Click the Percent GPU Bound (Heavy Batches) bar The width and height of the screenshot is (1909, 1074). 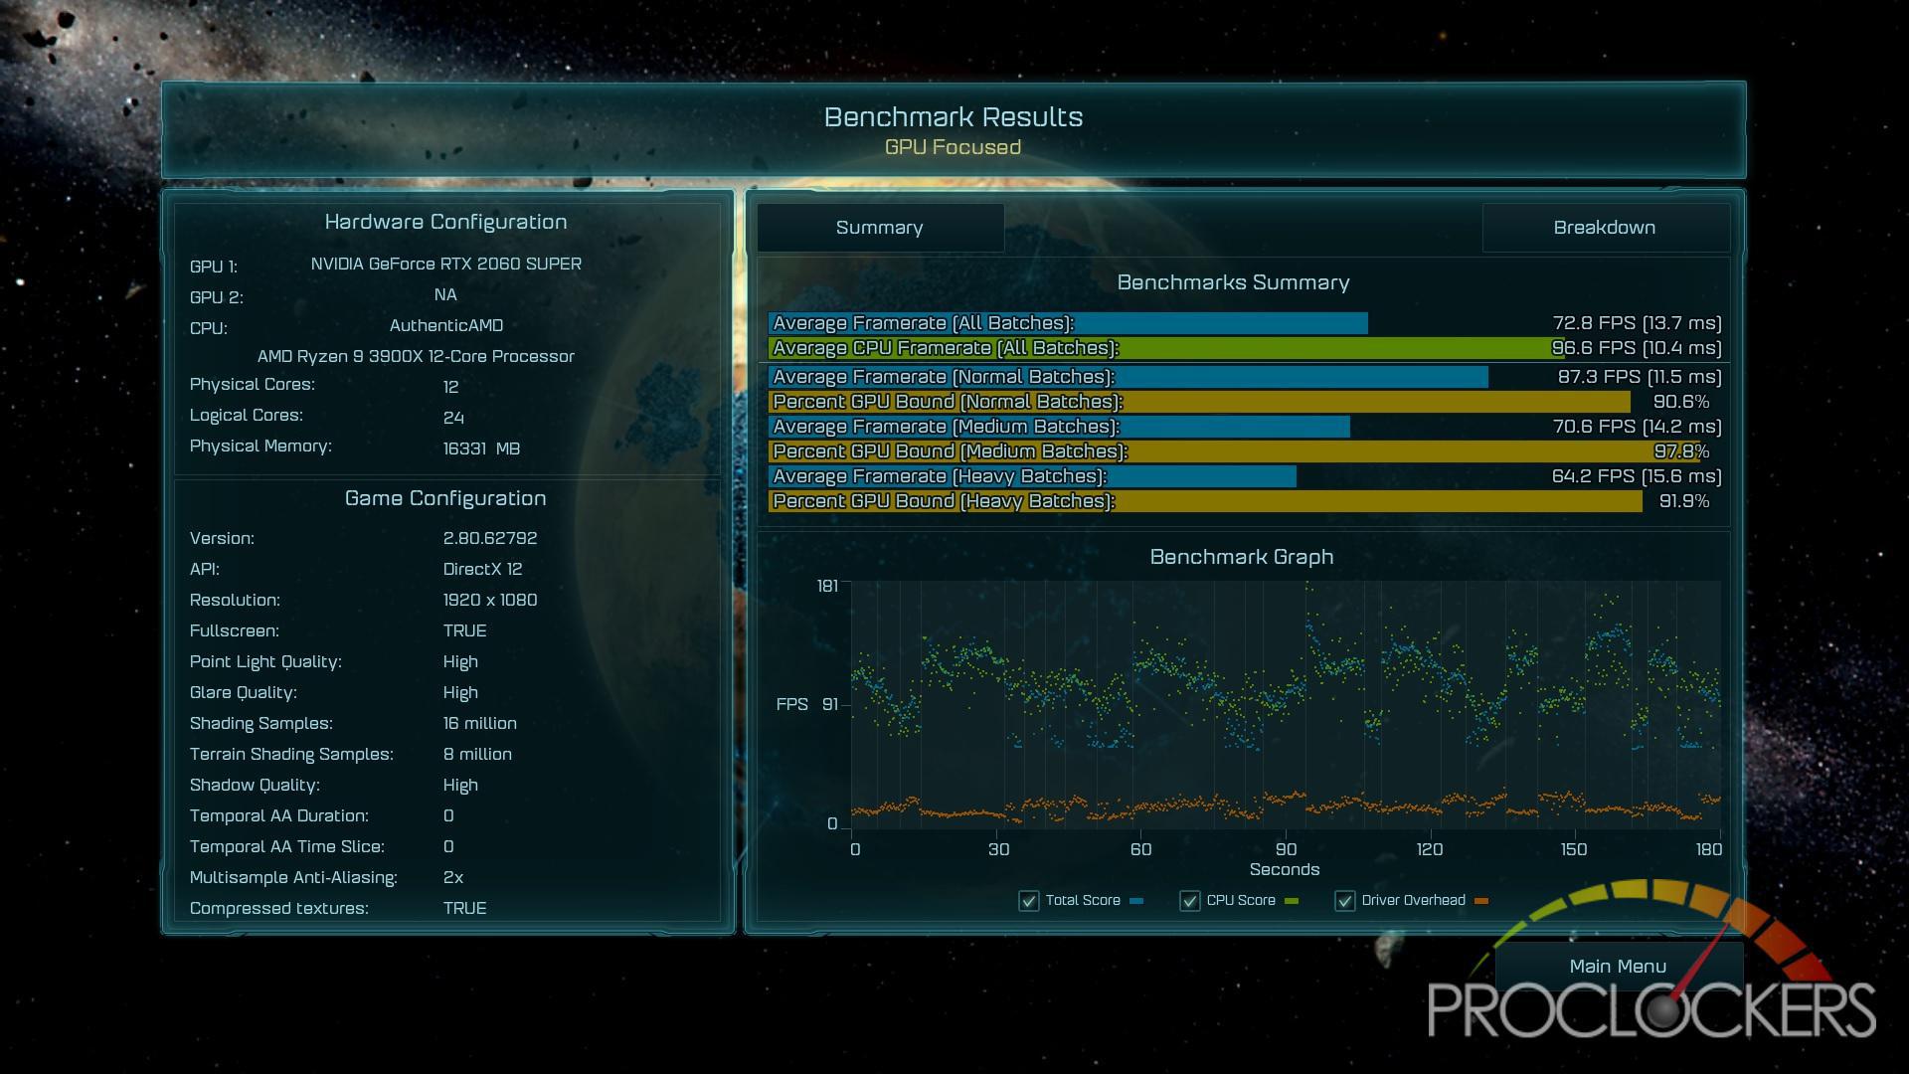tap(1205, 501)
